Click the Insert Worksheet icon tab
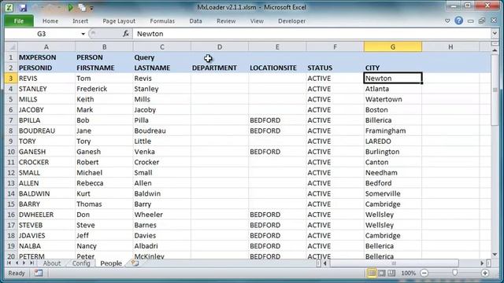Image resolution: width=504 pixels, height=283 pixels. (135, 263)
